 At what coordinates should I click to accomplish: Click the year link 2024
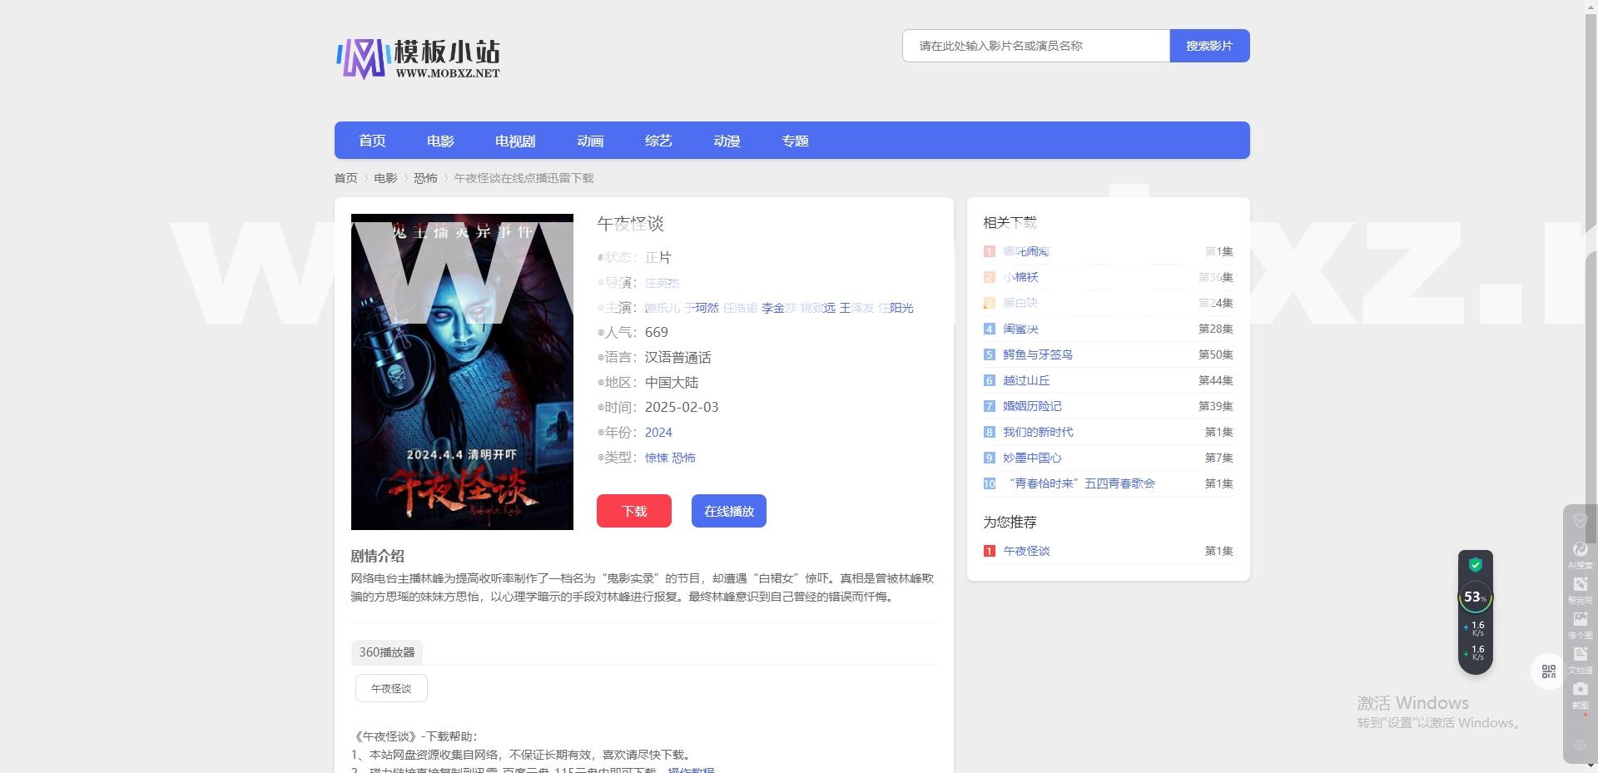point(658,433)
